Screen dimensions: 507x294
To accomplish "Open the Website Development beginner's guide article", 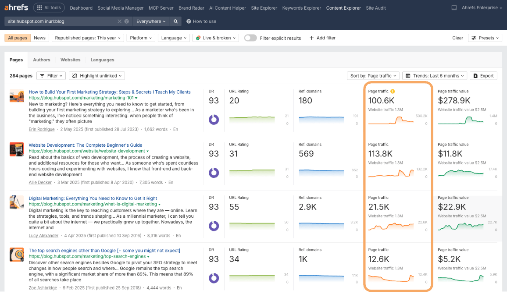I will pos(86,145).
